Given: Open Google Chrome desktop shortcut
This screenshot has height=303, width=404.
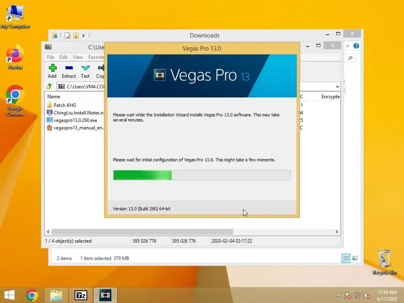Looking at the screenshot, I should click(15, 101).
